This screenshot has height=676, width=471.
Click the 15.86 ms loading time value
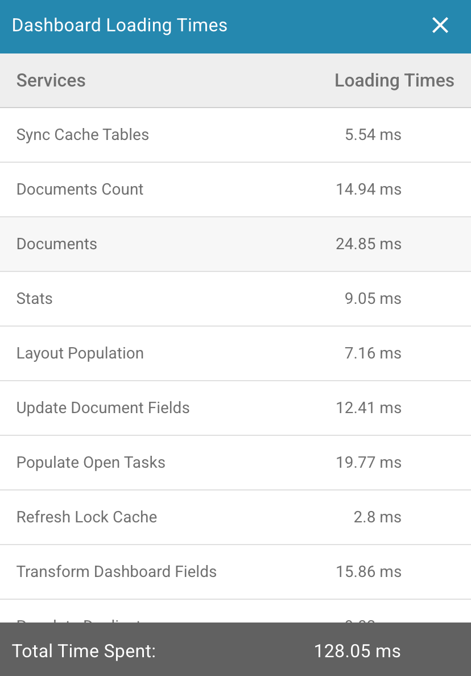pyautogui.click(x=369, y=572)
